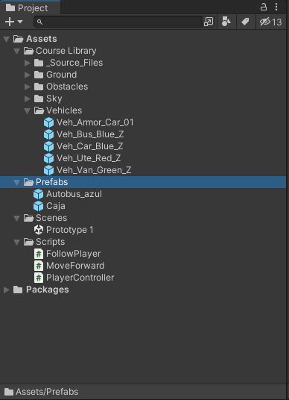Open the plus create asset dropdown

[13, 22]
